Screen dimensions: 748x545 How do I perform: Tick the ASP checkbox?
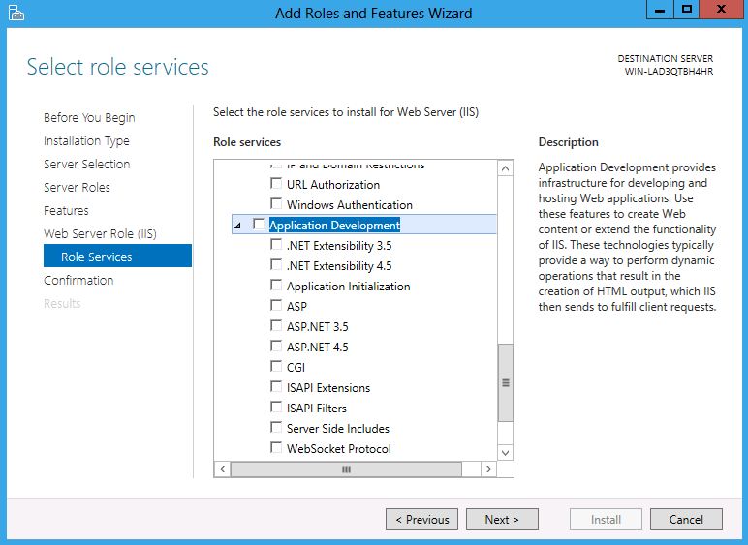click(x=276, y=305)
